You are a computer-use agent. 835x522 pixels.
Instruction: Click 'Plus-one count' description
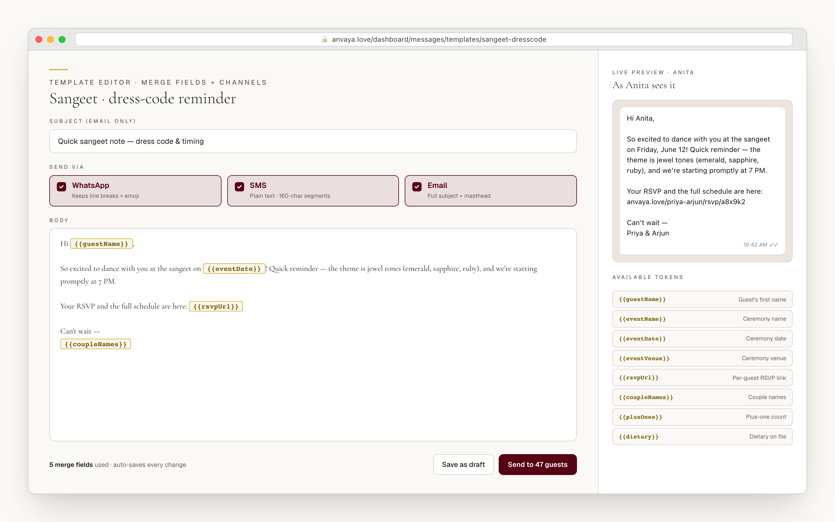766,417
